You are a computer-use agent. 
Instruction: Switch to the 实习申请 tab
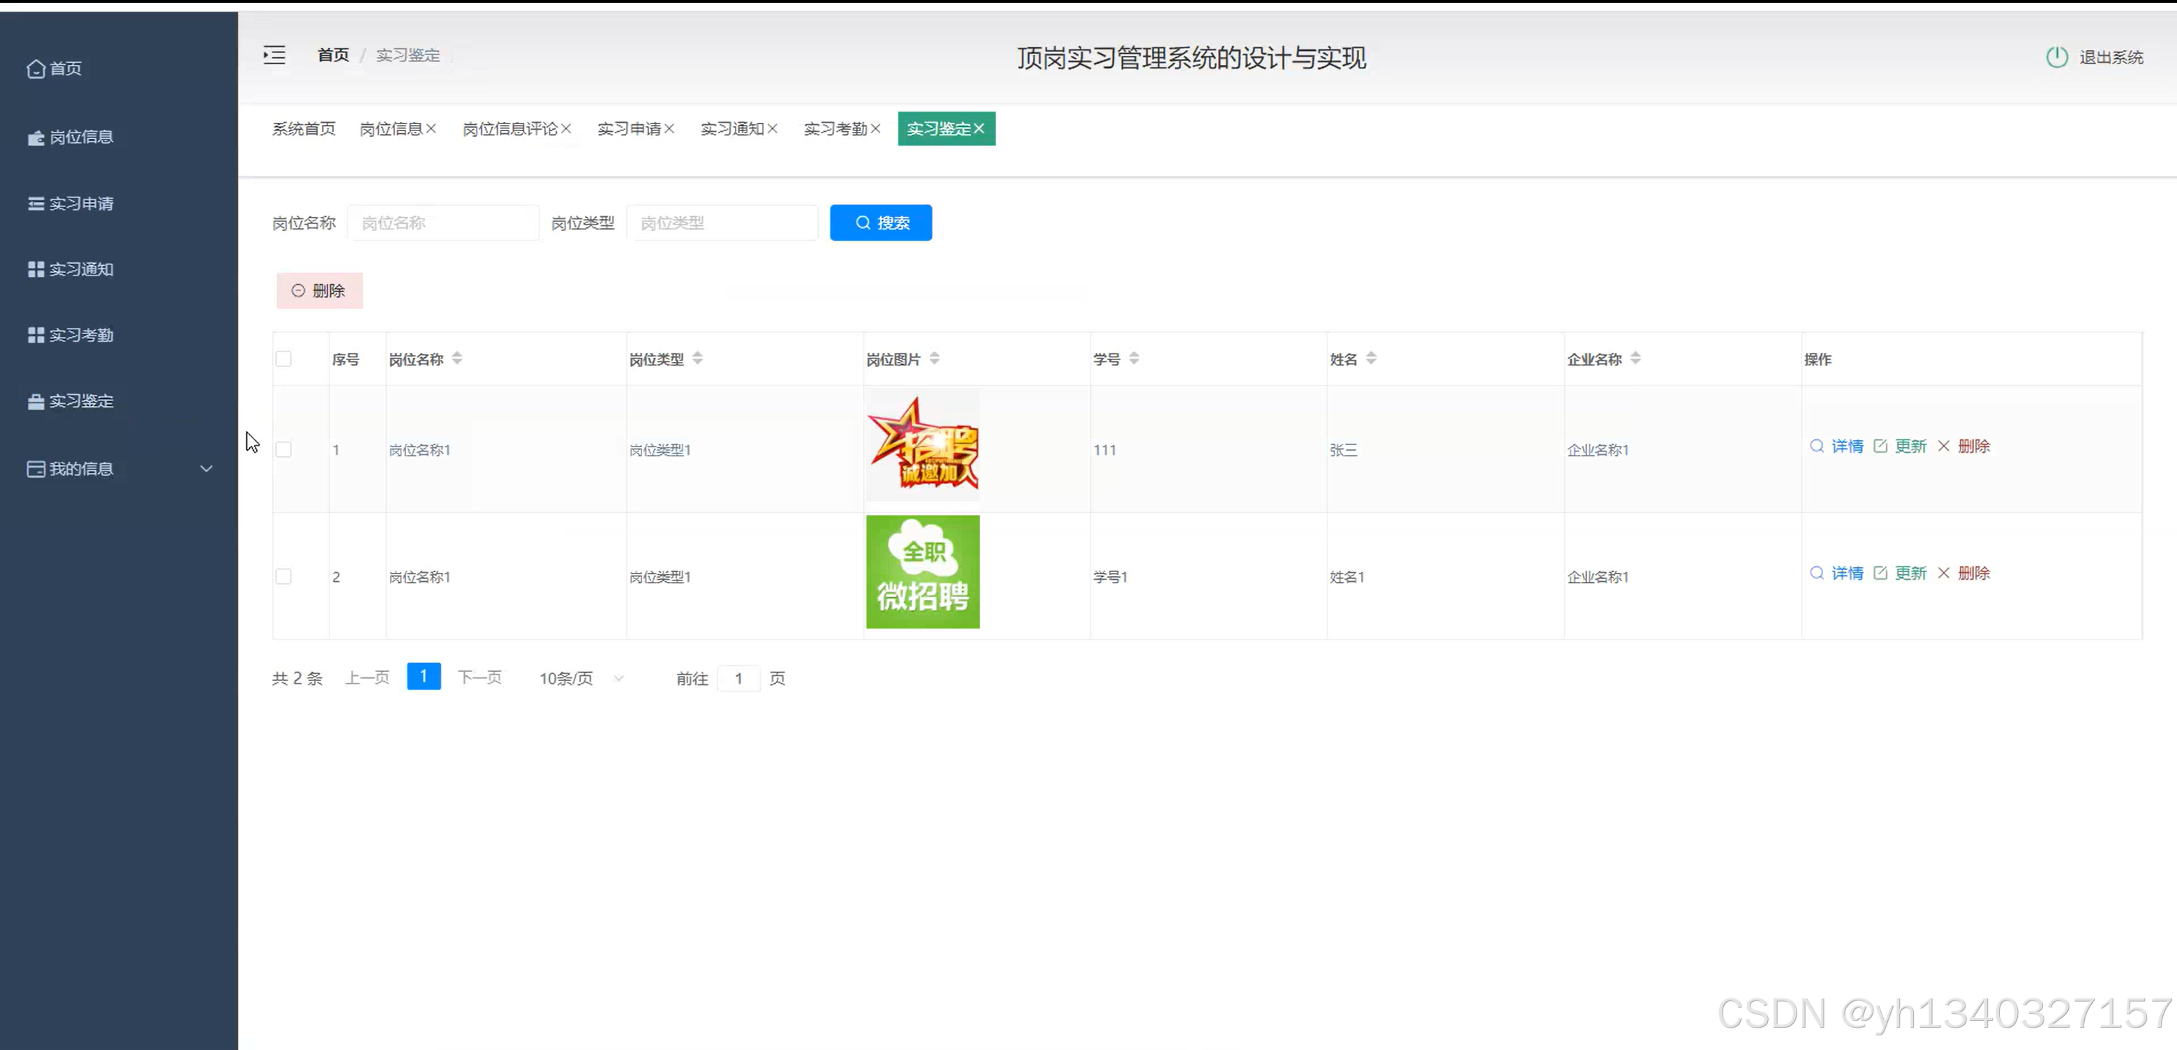[x=629, y=128]
